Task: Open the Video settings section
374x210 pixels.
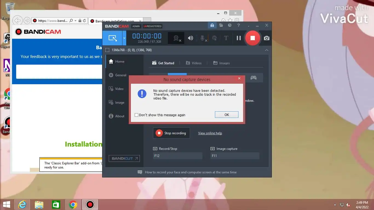Action: (x=116, y=89)
